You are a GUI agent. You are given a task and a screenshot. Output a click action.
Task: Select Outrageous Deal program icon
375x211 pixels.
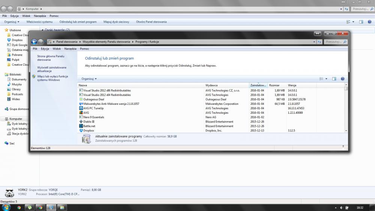click(x=81, y=99)
